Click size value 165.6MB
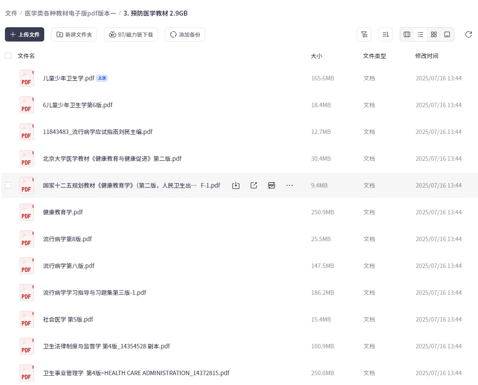This screenshot has width=478, height=385. [x=323, y=78]
